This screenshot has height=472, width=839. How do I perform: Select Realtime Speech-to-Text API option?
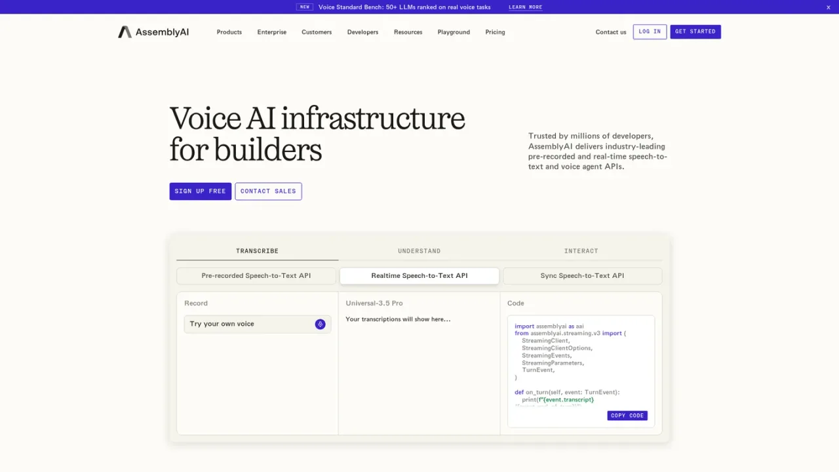(419, 276)
